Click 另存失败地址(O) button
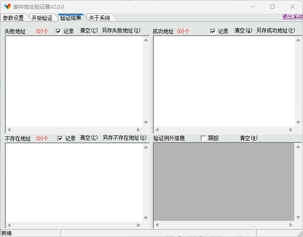 point(121,31)
